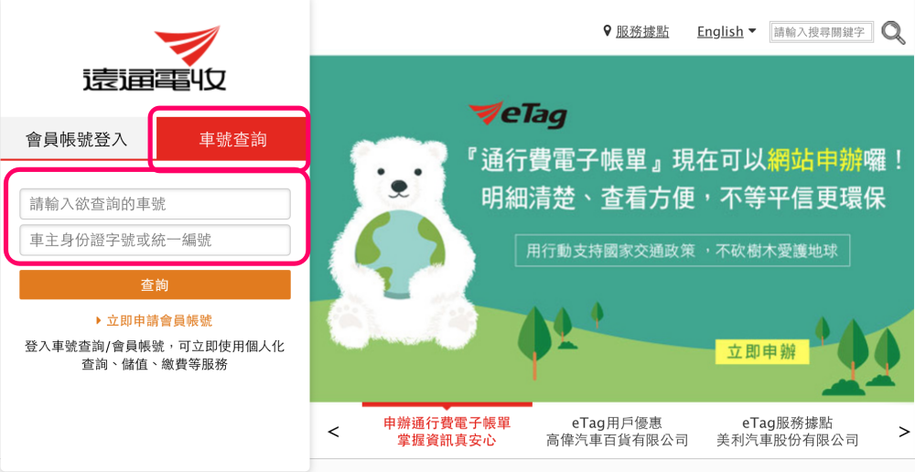Open the eTag用戶優惠 carousel item
Image resolution: width=915 pixels, height=472 pixels.
click(x=617, y=431)
